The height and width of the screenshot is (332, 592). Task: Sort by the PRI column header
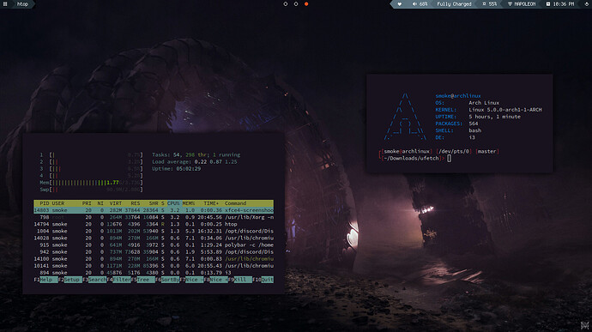[87, 203]
